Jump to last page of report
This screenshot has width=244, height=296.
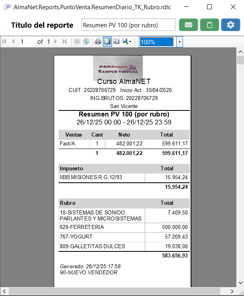tap(64, 42)
